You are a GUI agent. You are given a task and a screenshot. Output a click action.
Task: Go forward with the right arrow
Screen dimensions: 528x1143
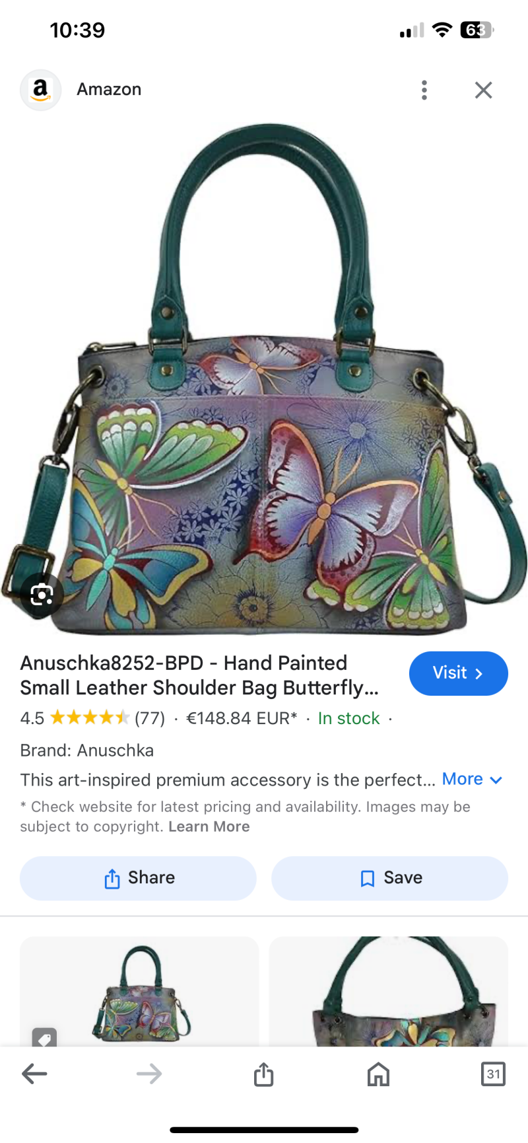[149, 1074]
